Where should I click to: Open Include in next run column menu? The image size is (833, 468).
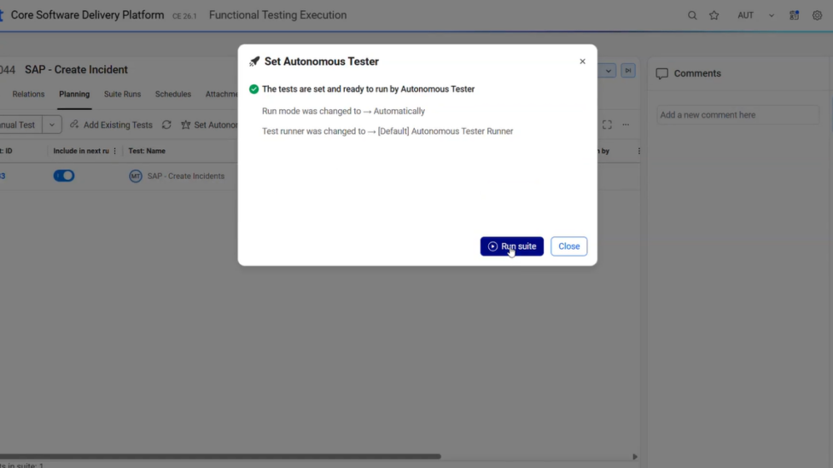click(x=114, y=151)
